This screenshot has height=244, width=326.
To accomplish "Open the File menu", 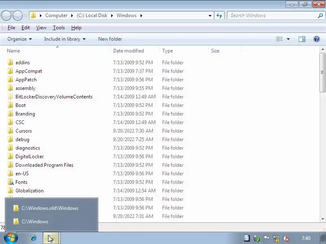I will [11, 28].
